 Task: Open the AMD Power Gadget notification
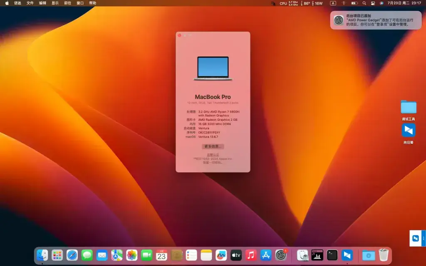click(x=376, y=20)
